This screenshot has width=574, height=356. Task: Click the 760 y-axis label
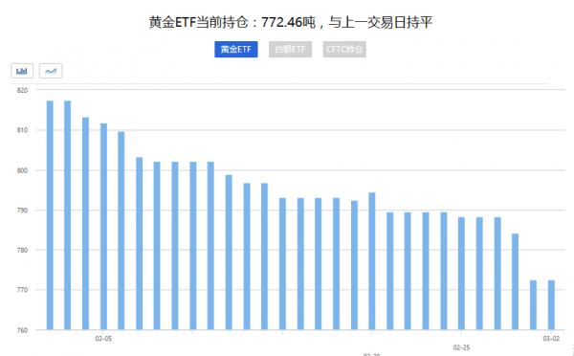pos(22,330)
